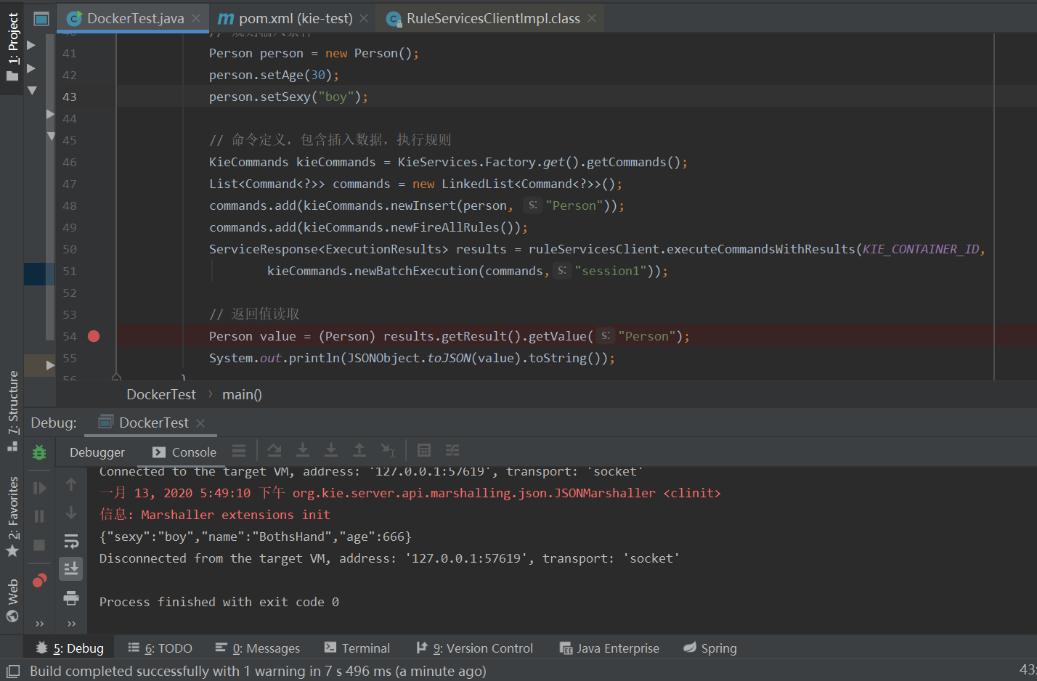Click the Rerun DockerTest icon

pyautogui.click(x=38, y=452)
